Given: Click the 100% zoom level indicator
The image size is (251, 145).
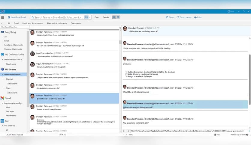Looking at the screenshot, I should pos(131,135).
